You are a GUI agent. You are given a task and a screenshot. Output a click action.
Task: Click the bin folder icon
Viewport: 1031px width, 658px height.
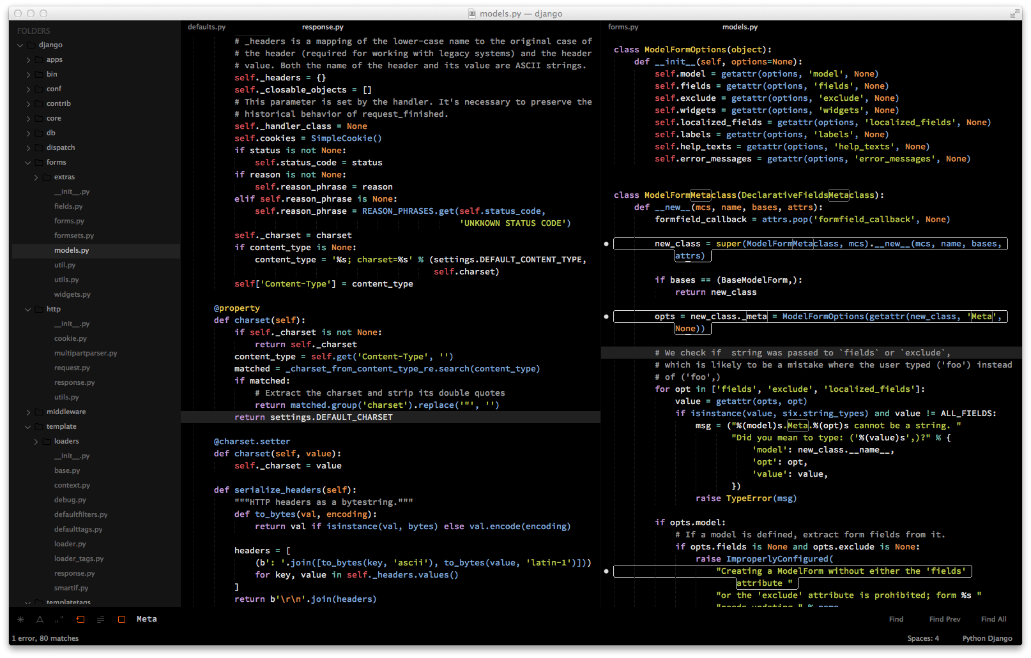point(39,74)
